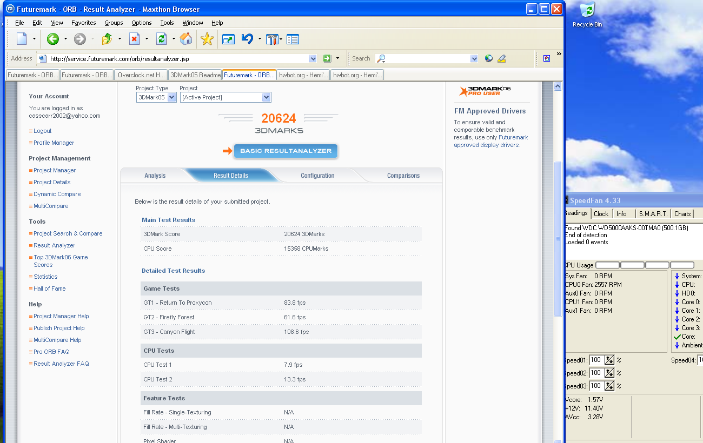Switch to SpeedFan S.M.A.R.T. tab
Viewport: 703px width, 443px height.
click(653, 214)
